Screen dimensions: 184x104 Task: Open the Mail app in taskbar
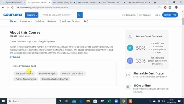point(74,101)
